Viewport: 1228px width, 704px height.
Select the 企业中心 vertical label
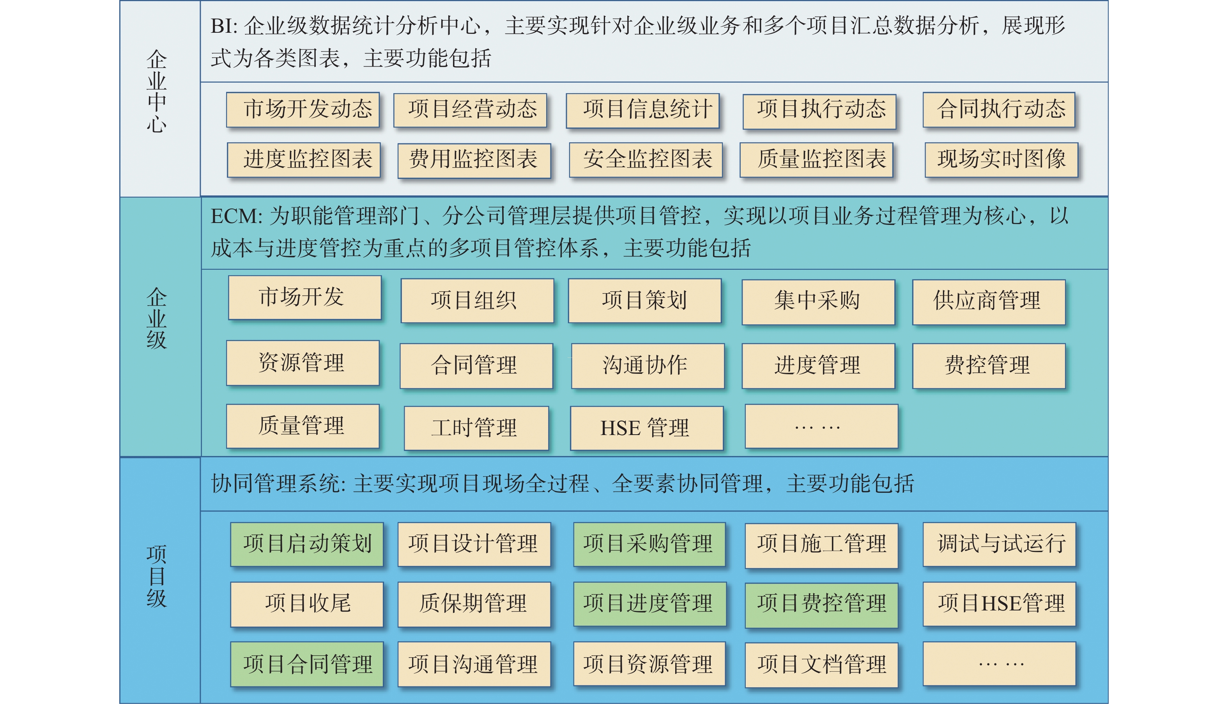(x=157, y=91)
